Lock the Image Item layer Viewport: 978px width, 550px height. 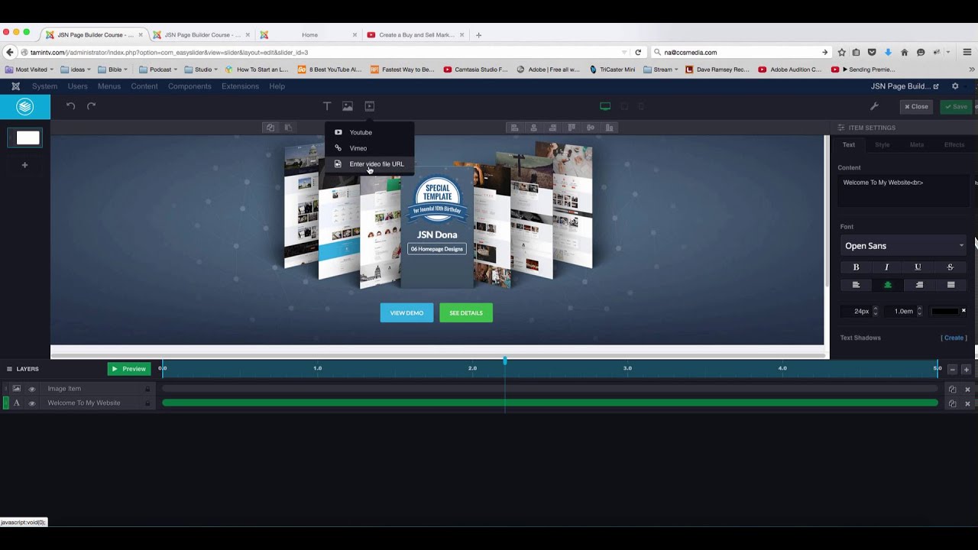147,389
